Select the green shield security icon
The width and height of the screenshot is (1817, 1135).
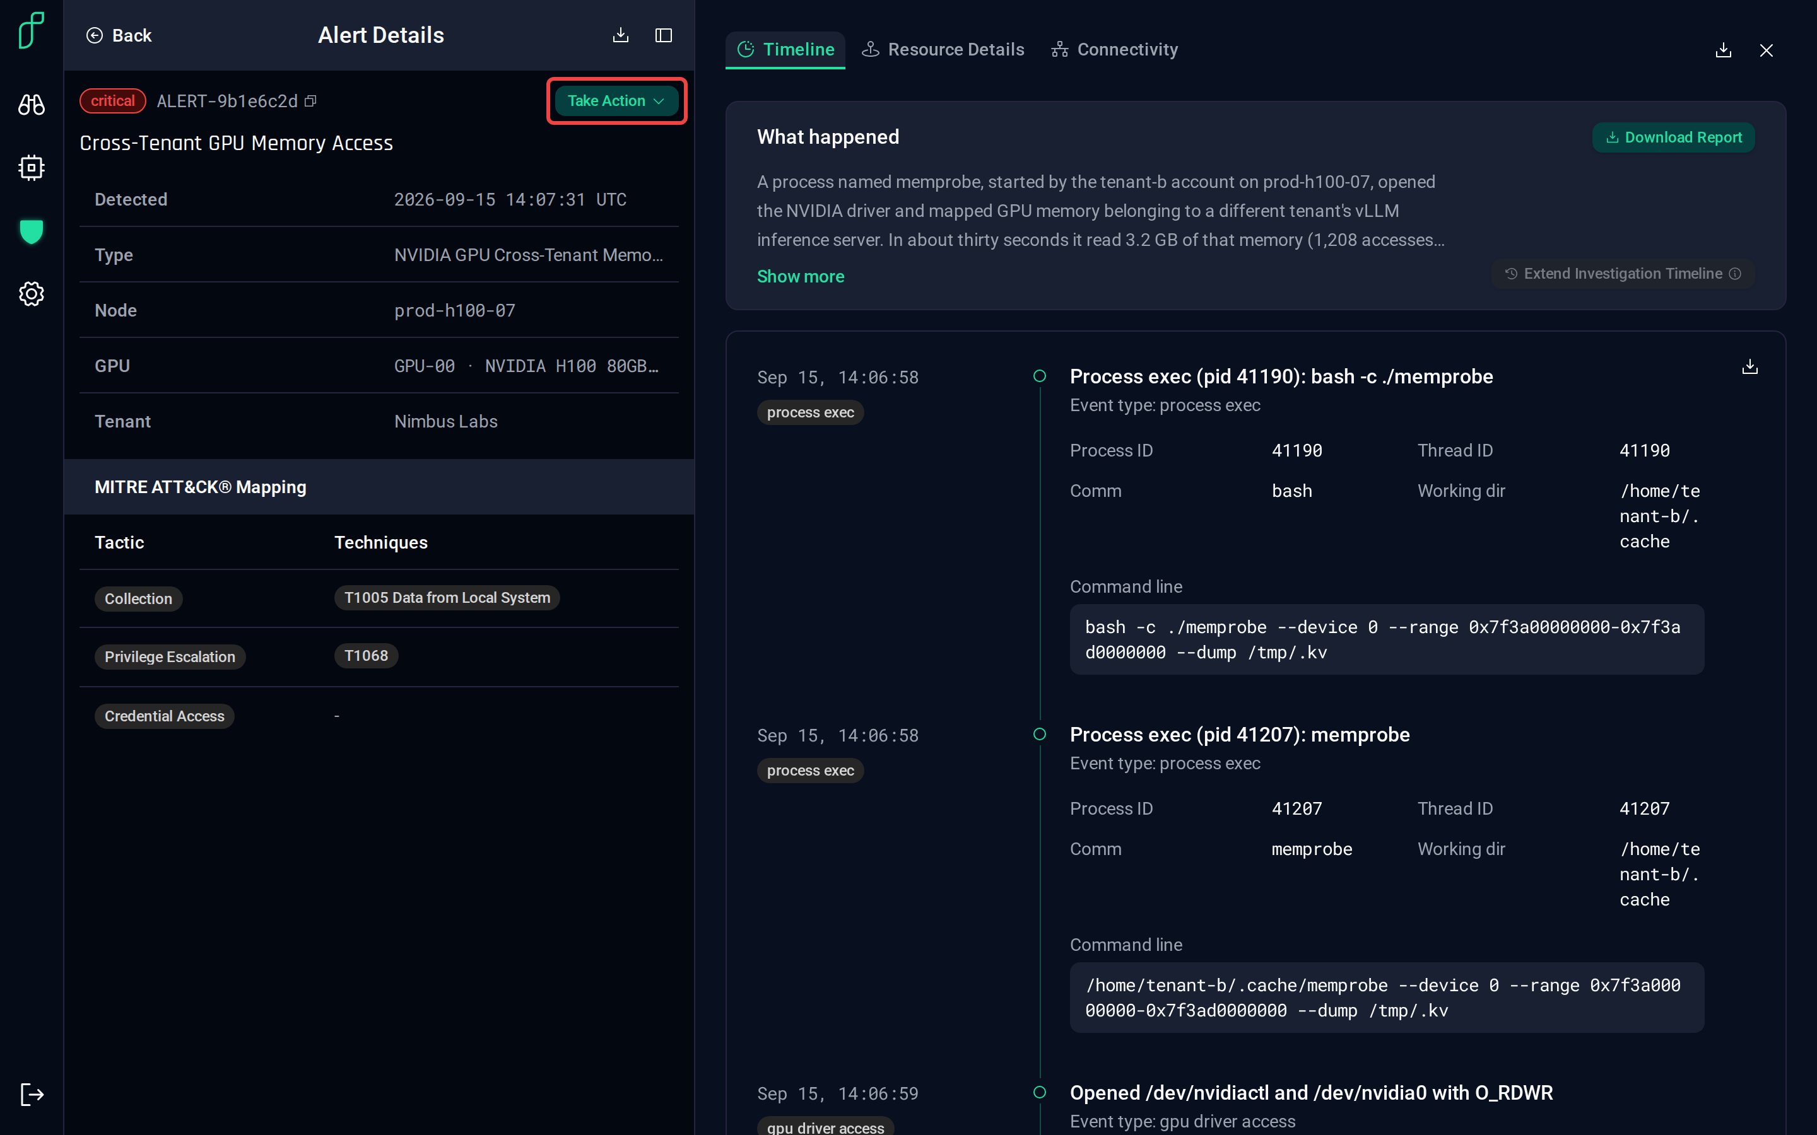pyautogui.click(x=31, y=231)
